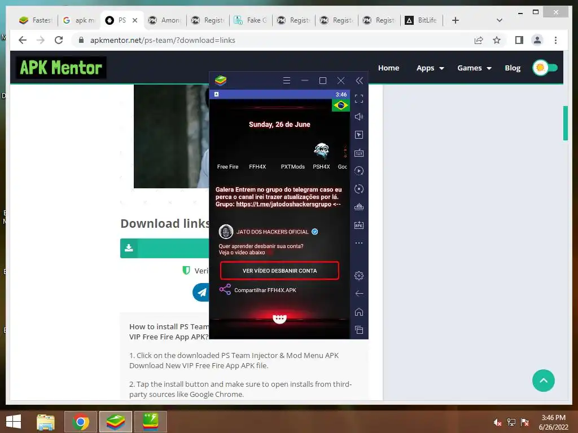Click the Brazil flag language icon
The width and height of the screenshot is (578, 433).
pos(340,105)
